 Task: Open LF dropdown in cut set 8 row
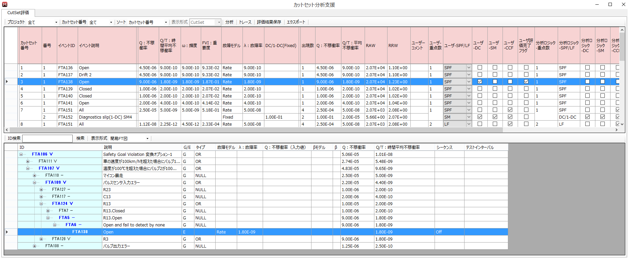click(469, 124)
